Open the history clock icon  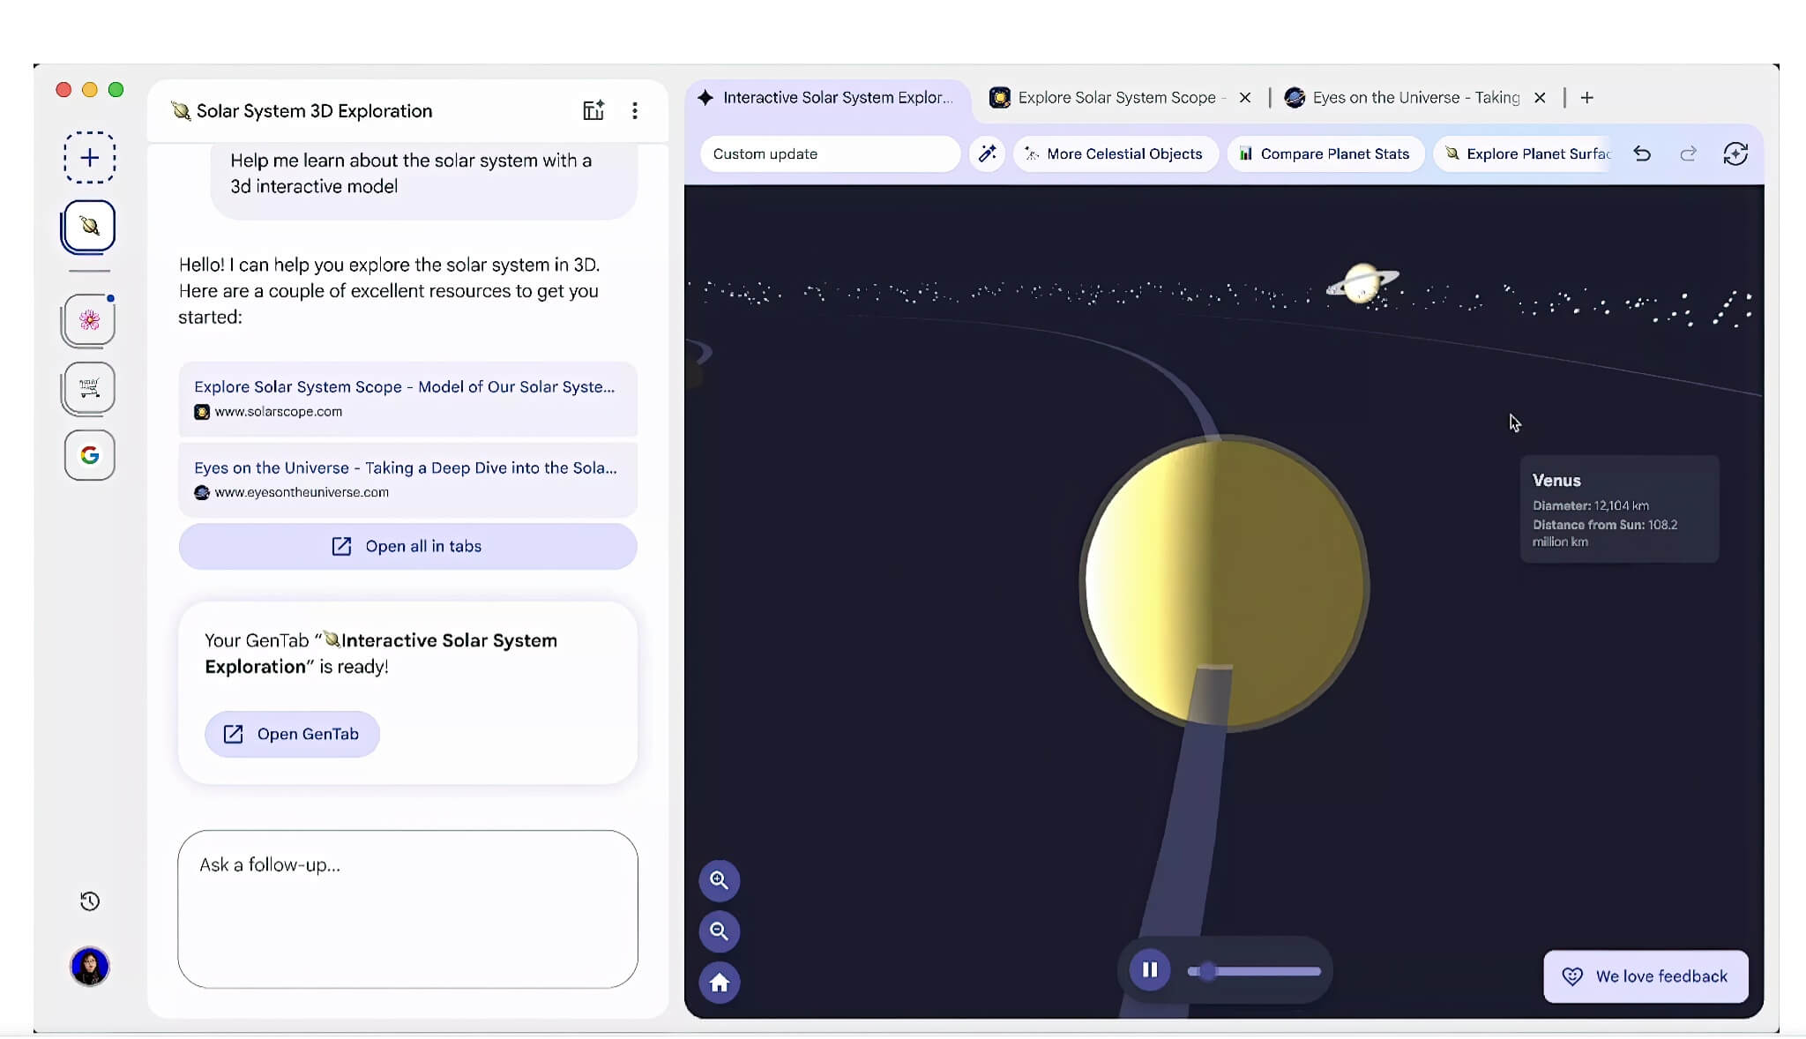[89, 901]
